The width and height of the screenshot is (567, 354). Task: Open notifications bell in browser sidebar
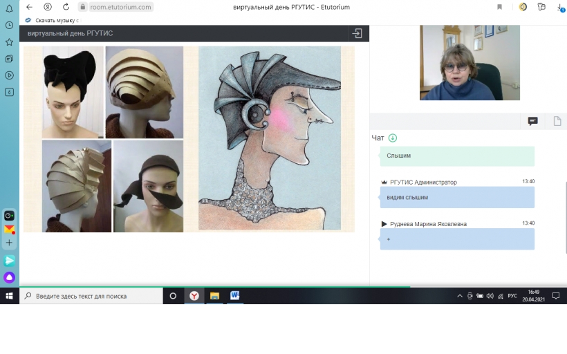click(10, 8)
